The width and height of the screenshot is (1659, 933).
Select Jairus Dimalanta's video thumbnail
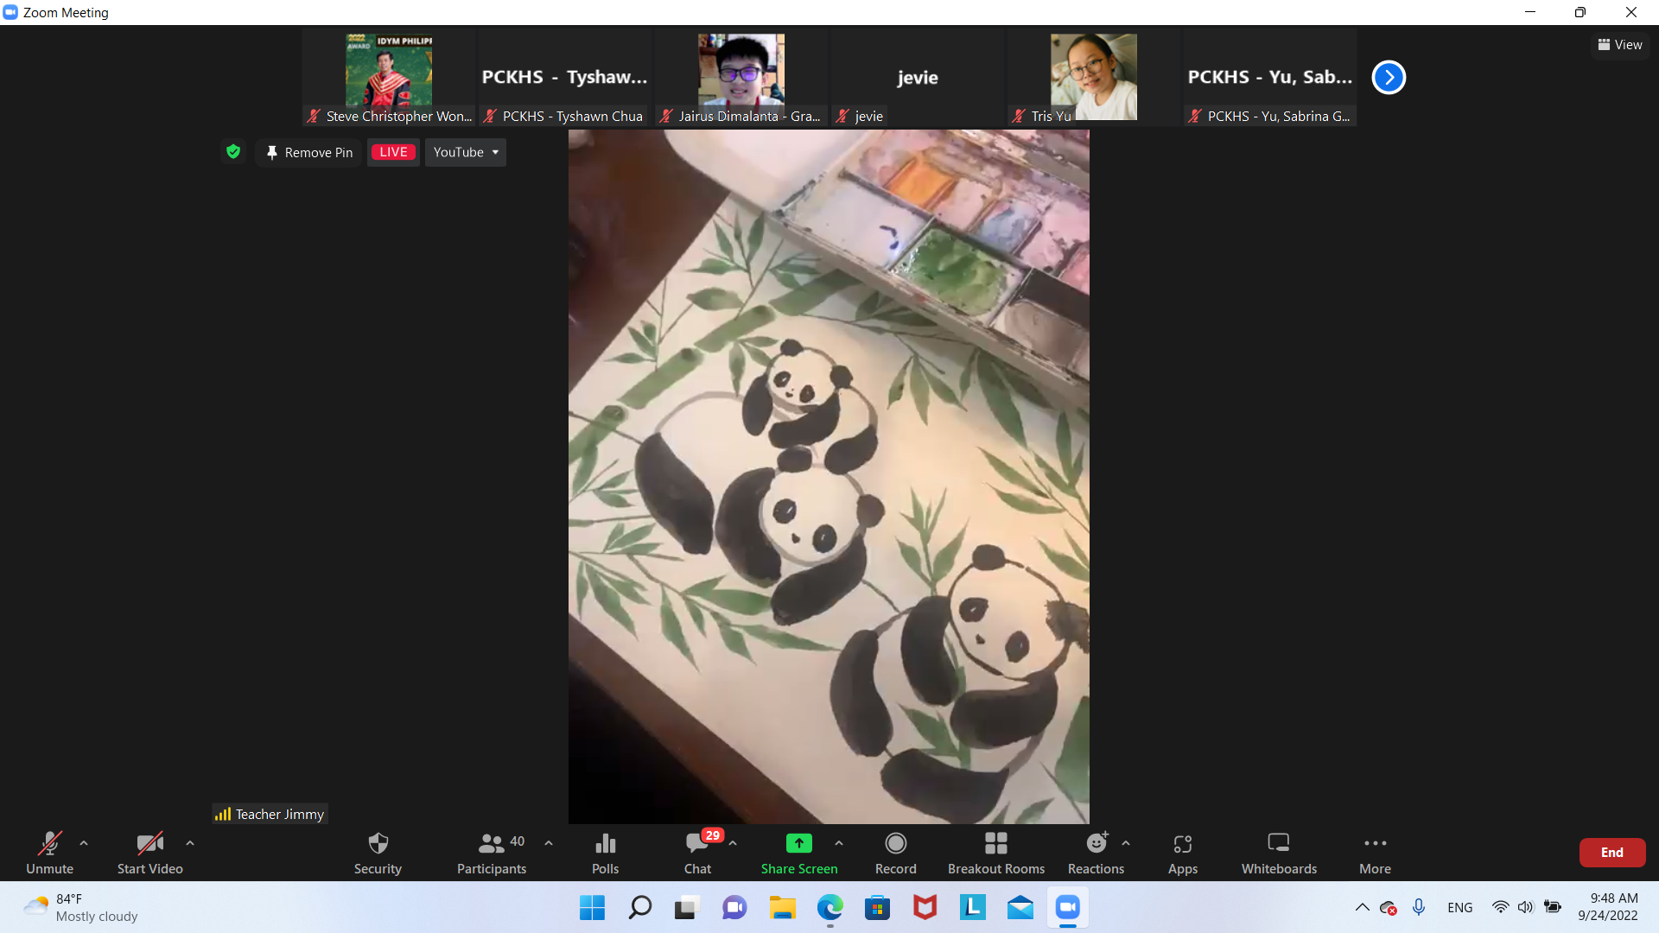741,77
